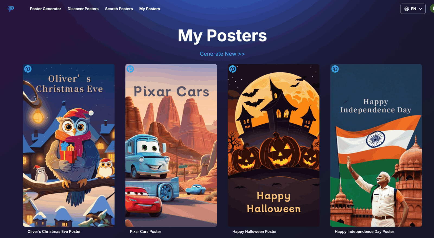Open the Poster Generator page
The height and width of the screenshot is (238, 434).
pyautogui.click(x=46, y=9)
